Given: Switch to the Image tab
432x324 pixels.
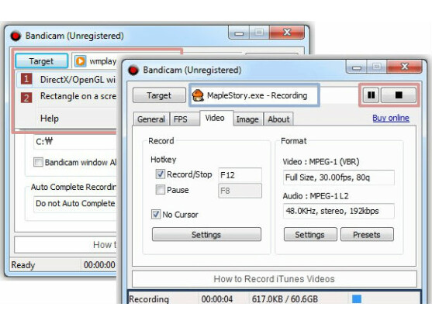Looking at the screenshot, I should point(247,119).
